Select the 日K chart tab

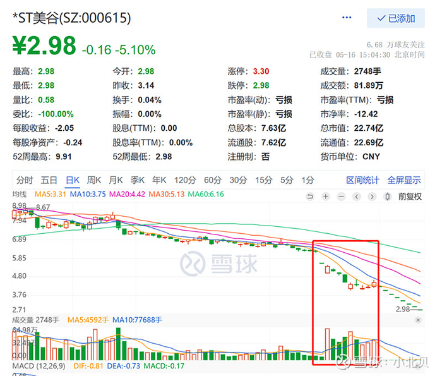click(73, 180)
